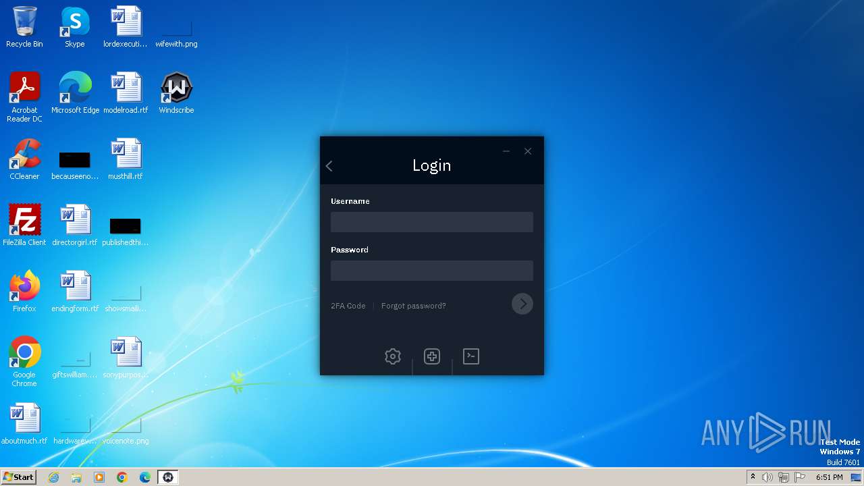
Task: Open the 2FA Code entry link
Action: pyautogui.click(x=348, y=306)
